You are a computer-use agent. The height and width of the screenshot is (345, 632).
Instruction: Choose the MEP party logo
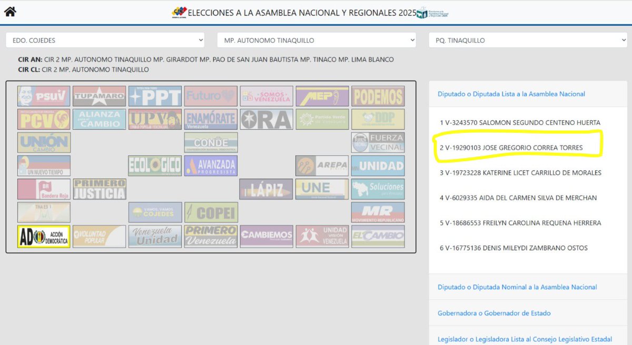[x=322, y=96]
